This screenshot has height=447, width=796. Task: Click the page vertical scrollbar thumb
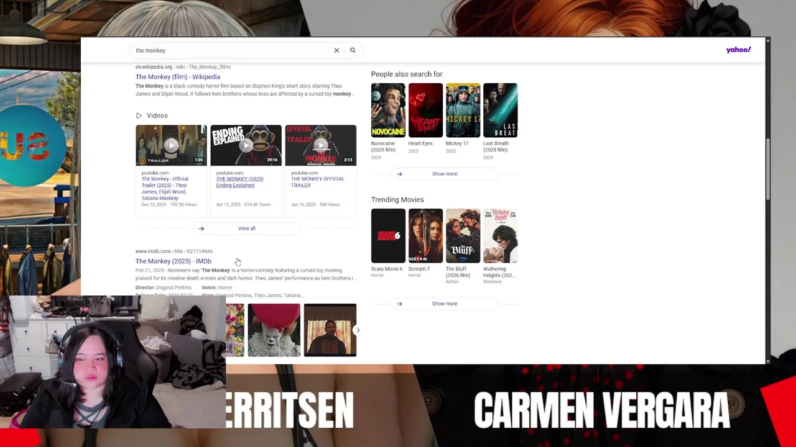768,169
